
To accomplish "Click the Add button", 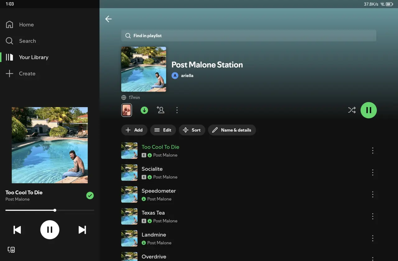I will (x=134, y=130).
